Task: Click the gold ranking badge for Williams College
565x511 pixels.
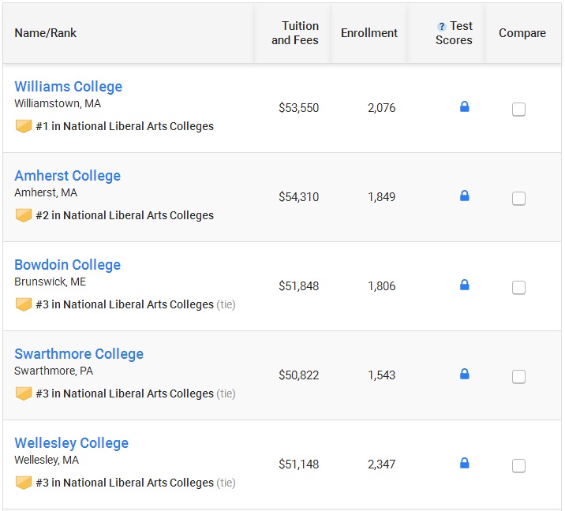Action: (x=24, y=126)
